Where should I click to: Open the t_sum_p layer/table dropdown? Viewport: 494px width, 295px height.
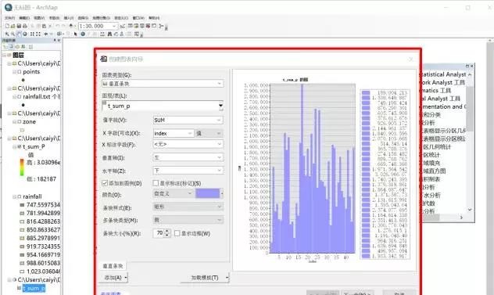pyautogui.click(x=163, y=106)
